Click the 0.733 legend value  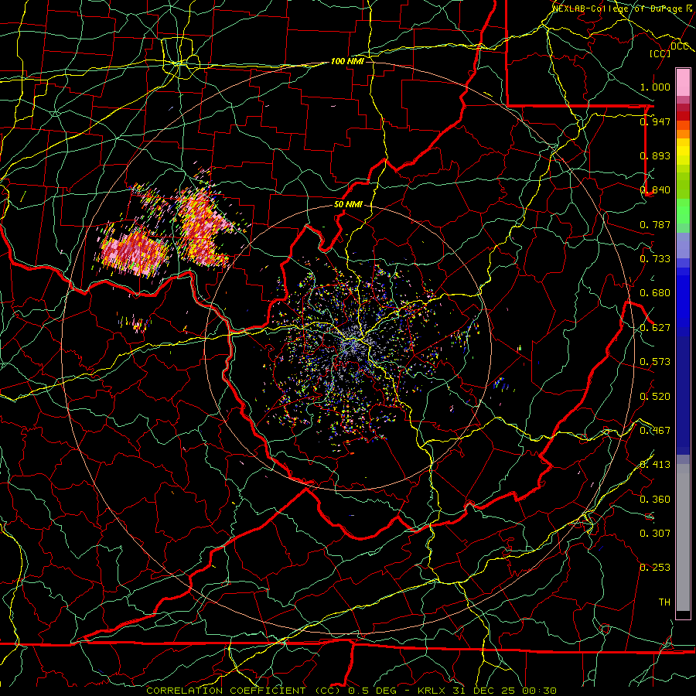coord(655,259)
